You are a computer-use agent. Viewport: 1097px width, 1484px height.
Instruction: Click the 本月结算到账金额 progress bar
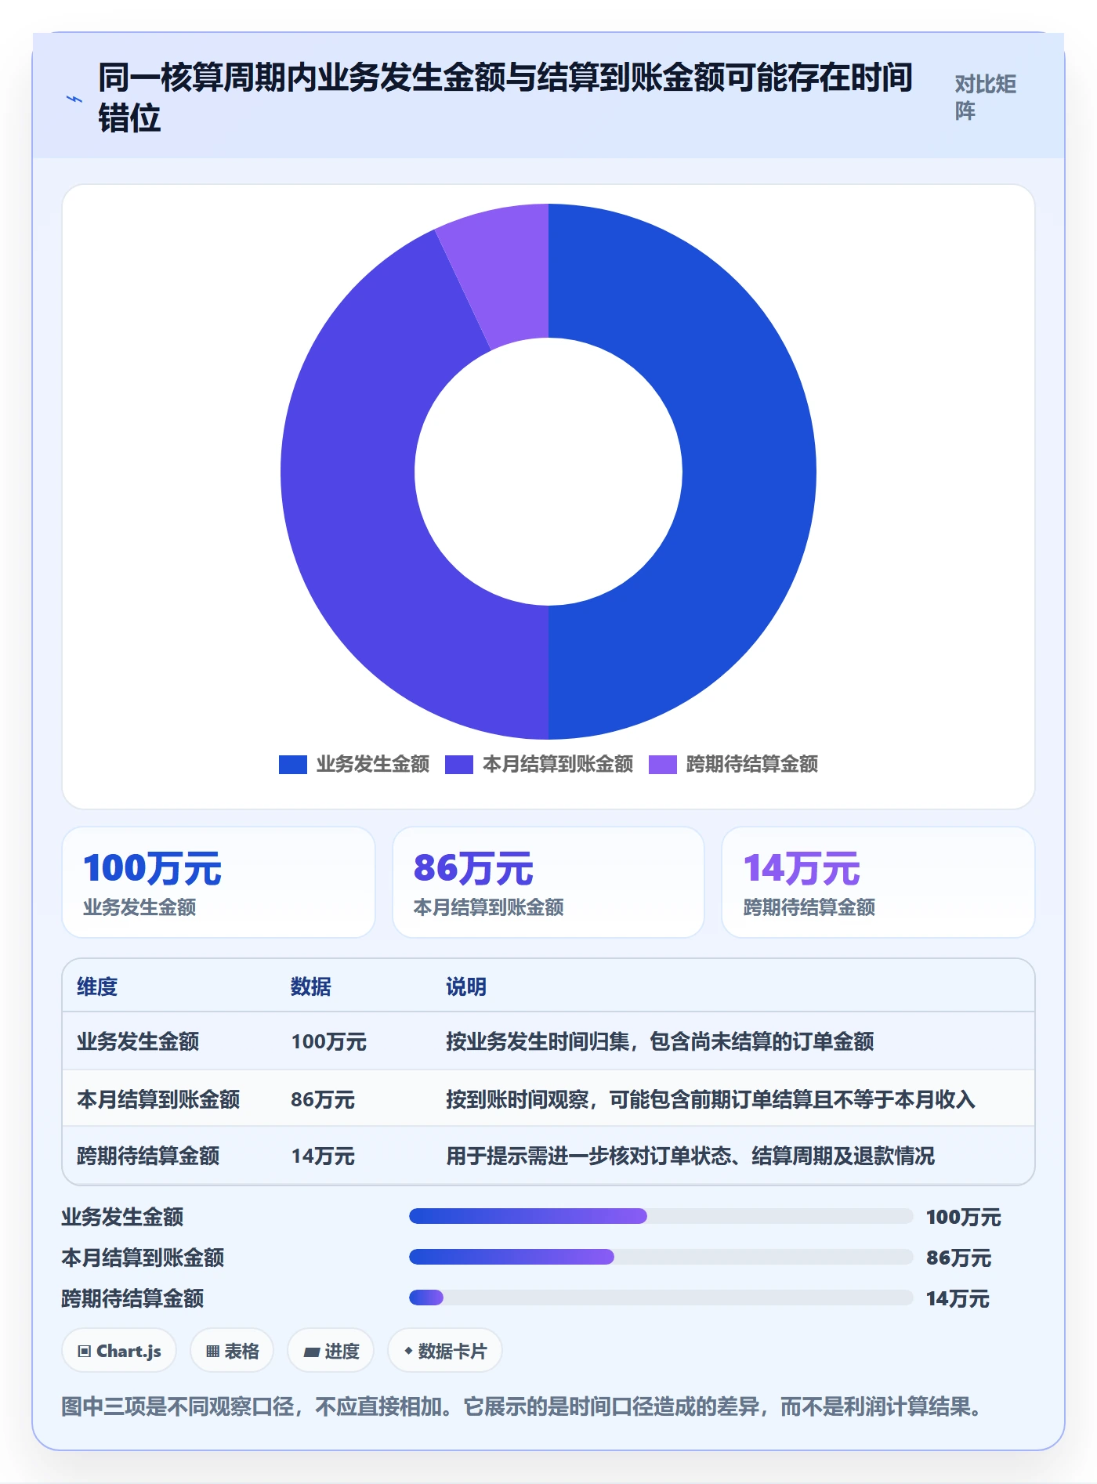pos(661,1257)
